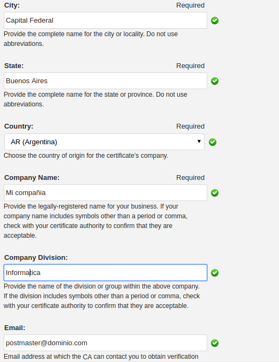Click the green validation icon beside State field
This screenshot has width=279, height=362.
(x=215, y=81)
